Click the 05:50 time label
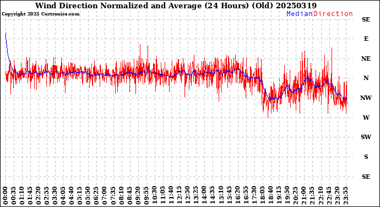380x207 pixels. 88,195
